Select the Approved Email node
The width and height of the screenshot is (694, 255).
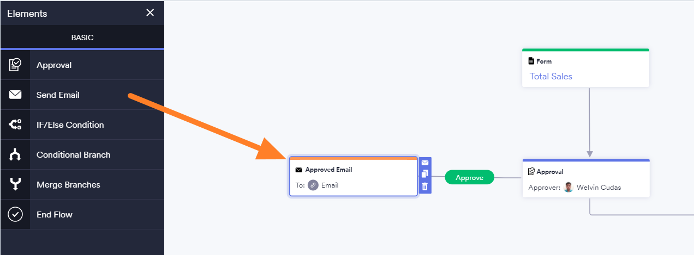pos(354,177)
